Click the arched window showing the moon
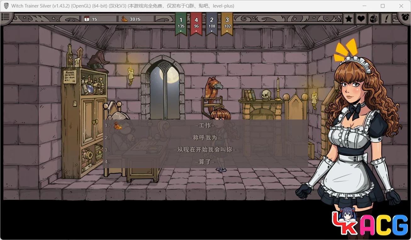The image size is (411, 240). point(164,88)
